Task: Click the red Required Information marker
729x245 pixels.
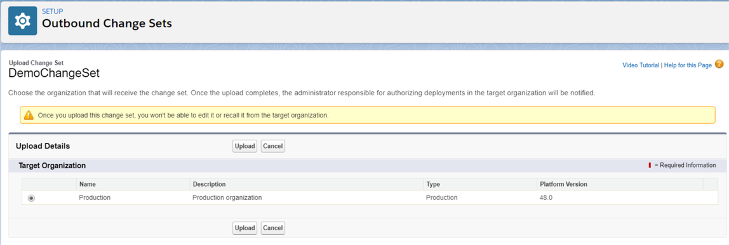Action: coord(650,165)
